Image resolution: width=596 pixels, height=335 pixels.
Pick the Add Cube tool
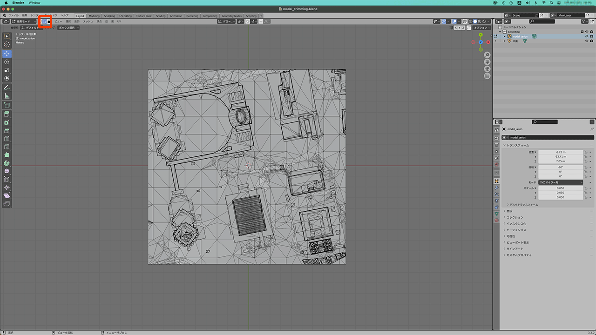[7, 105]
